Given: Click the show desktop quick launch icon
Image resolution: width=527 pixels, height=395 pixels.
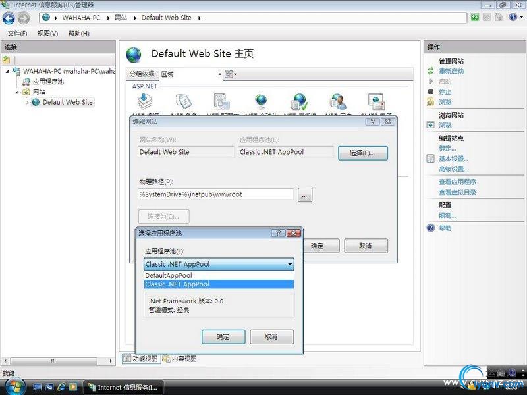Looking at the screenshot, I should 38,387.
